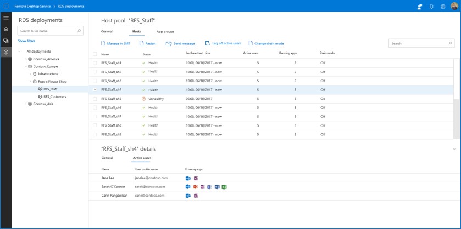Click Carin Panganiban's OneNote app icon
The width and height of the screenshot is (461, 229).
[x=196, y=196]
